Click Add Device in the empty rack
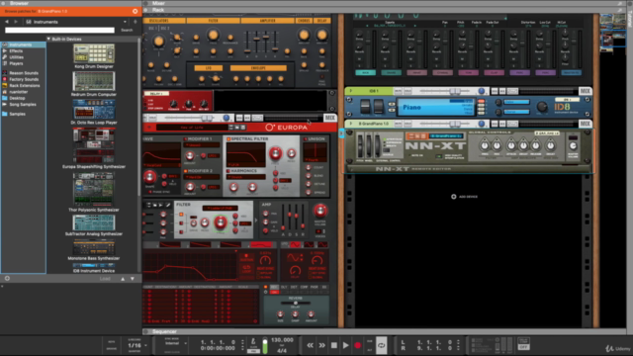This screenshot has height=356, width=633. [464, 197]
